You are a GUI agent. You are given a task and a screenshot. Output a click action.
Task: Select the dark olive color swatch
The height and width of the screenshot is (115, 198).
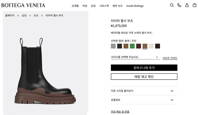click(x=120, y=46)
